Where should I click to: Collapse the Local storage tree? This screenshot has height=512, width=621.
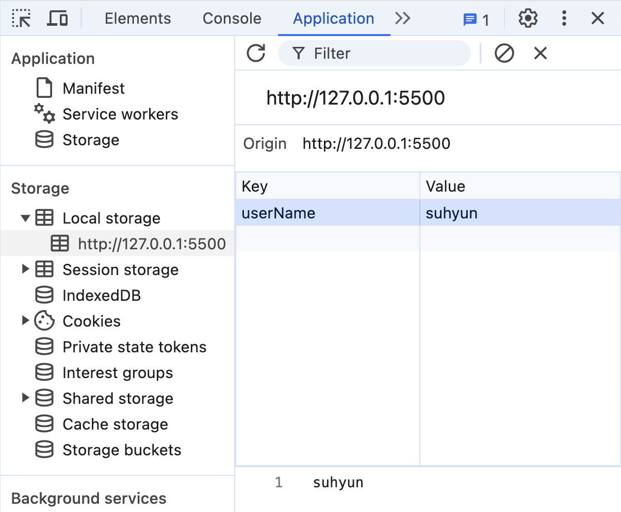click(25, 218)
